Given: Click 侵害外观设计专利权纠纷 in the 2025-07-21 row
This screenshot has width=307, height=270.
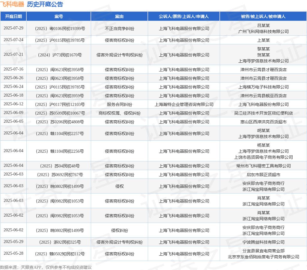Looking at the screenshot, I should tap(119, 55).
